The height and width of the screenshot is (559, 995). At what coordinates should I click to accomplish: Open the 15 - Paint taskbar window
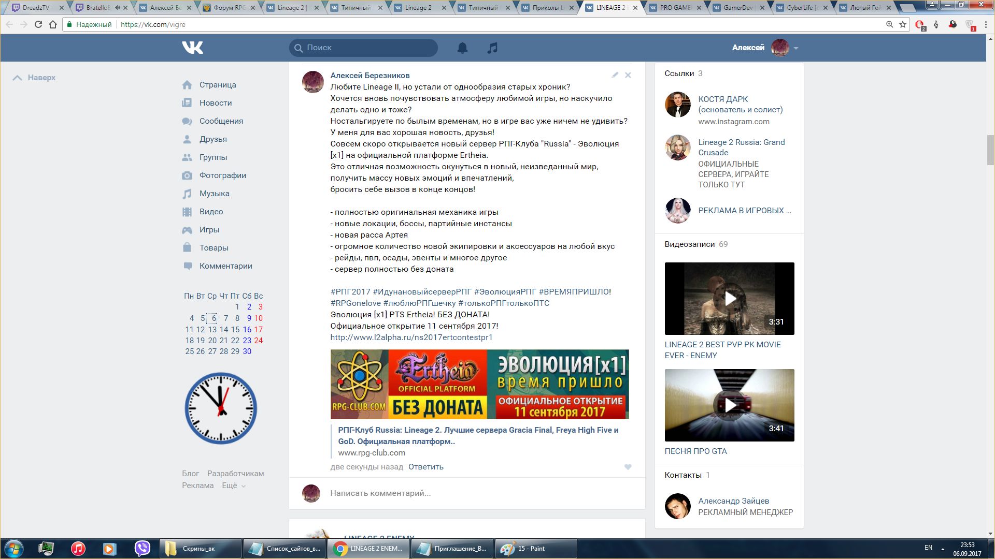[536, 549]
